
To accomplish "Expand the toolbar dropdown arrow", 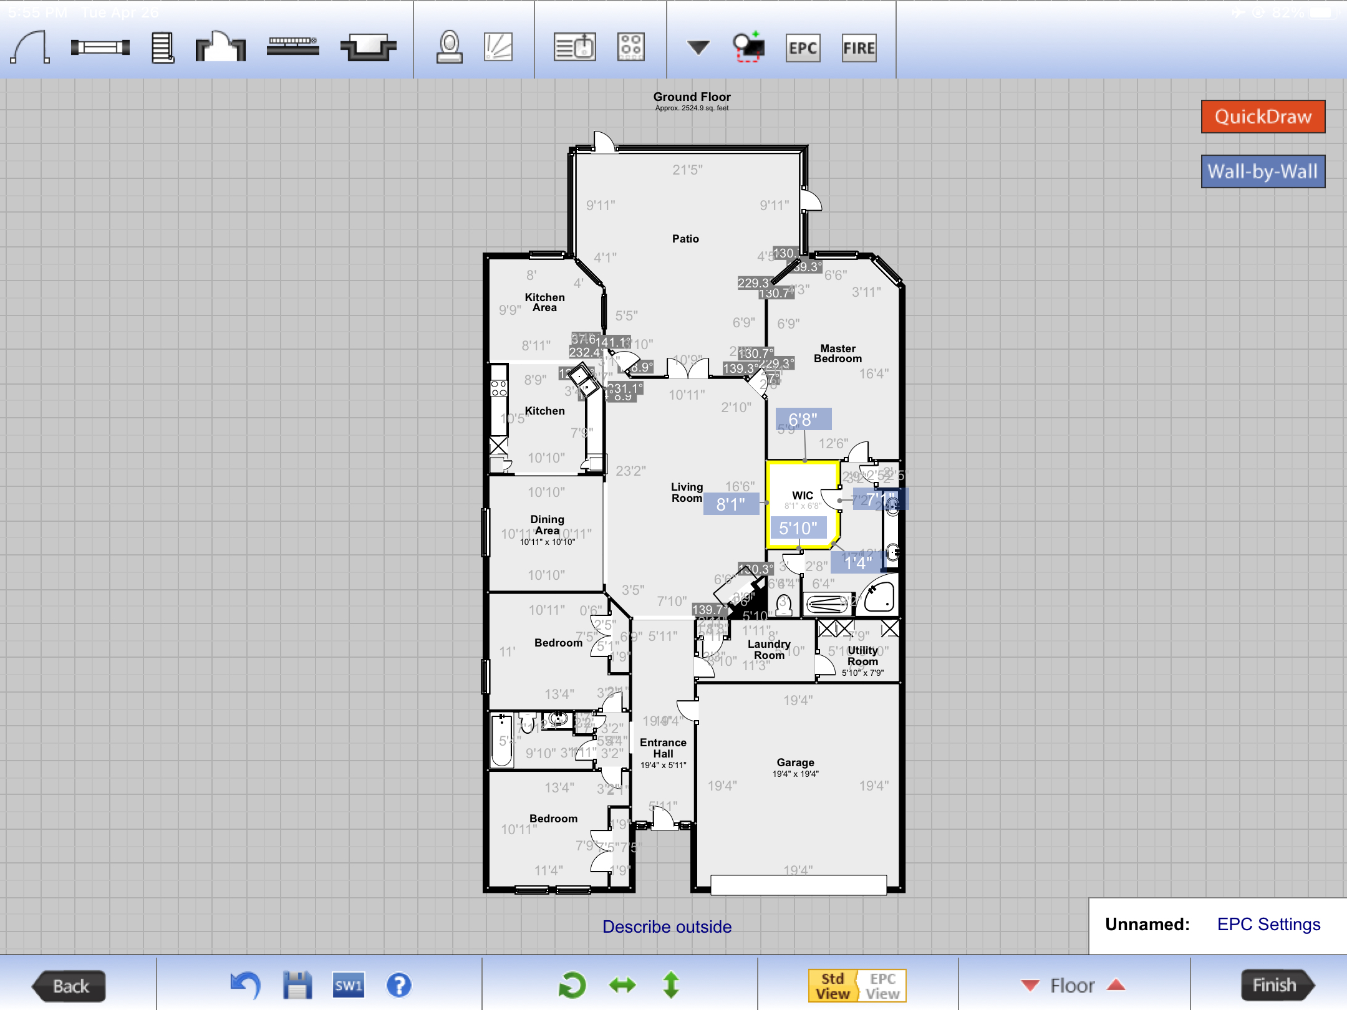I will click(x=698, y=47).
